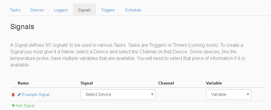Click the Name column header

tap(23, 83)
